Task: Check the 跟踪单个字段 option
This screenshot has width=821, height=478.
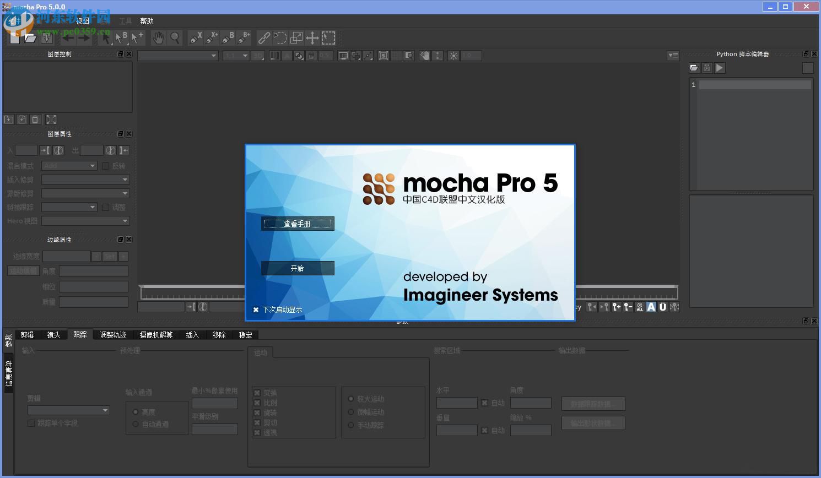Action: pyautogui.click(x=31, y=423)
